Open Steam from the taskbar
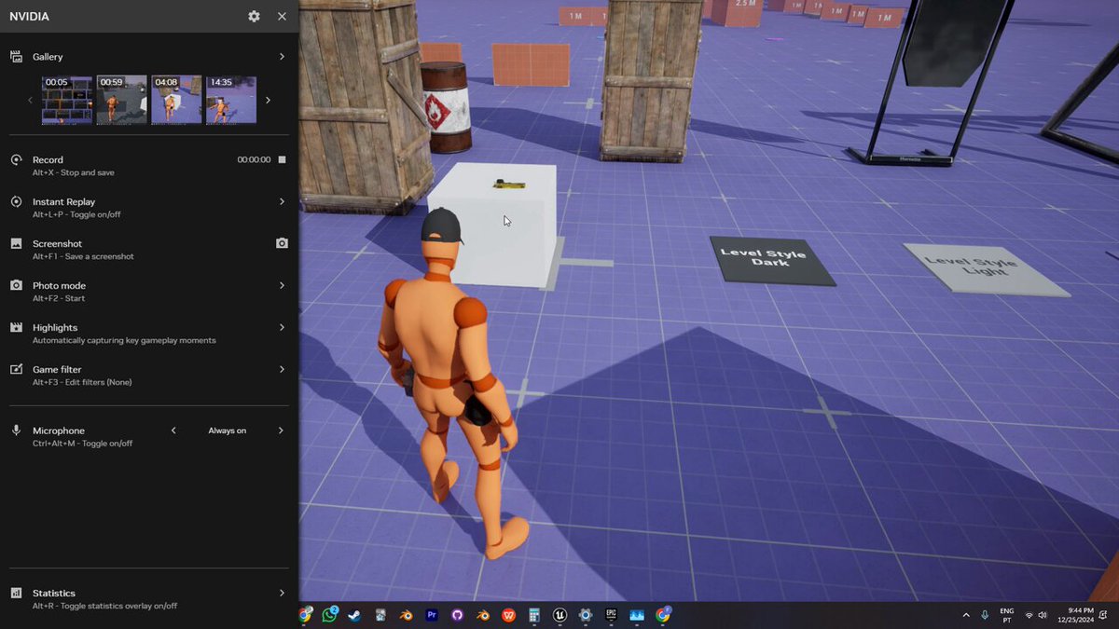Screen dimensions: 1119x629 tap(354, 615)
